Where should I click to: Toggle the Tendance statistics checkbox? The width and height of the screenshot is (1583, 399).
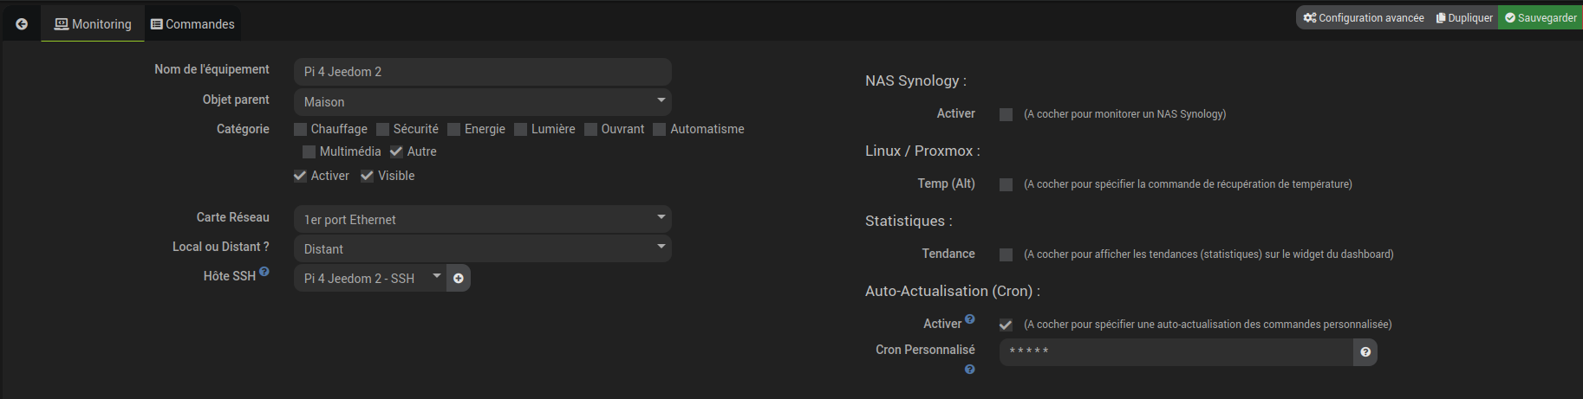(x=1006, y=254)
